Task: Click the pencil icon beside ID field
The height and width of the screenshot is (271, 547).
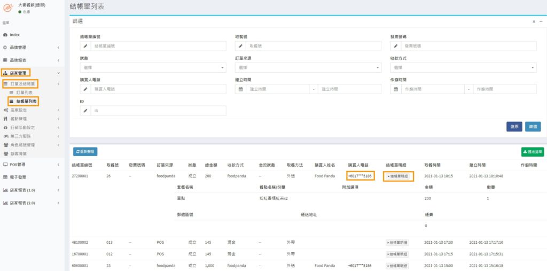Action: pyautogui.click(x=85, y=111)
